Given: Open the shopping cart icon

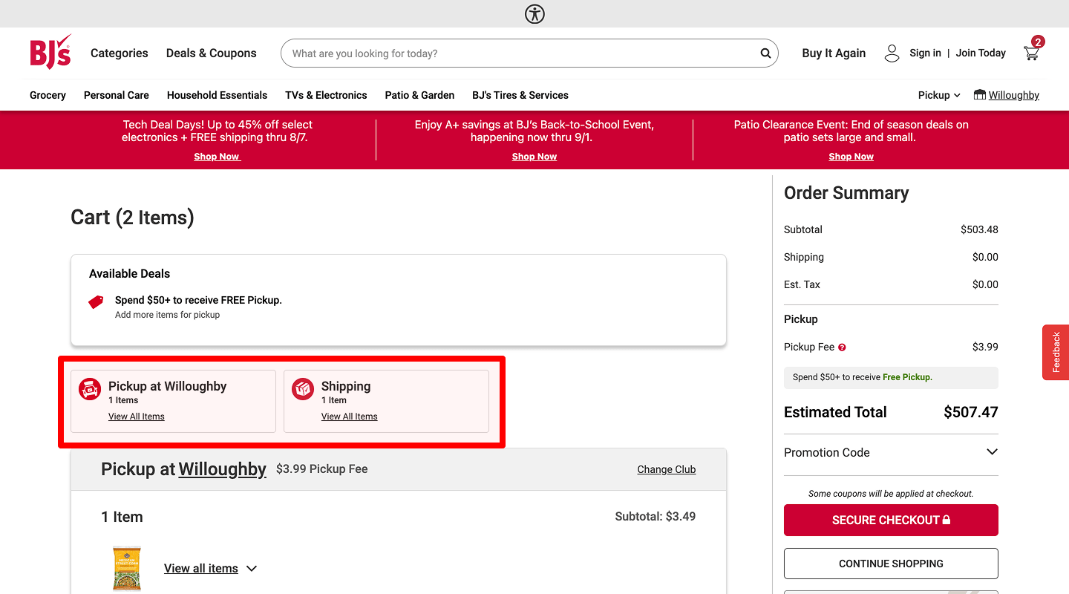Looking at the screenshot, I should tap(1031, 53).
